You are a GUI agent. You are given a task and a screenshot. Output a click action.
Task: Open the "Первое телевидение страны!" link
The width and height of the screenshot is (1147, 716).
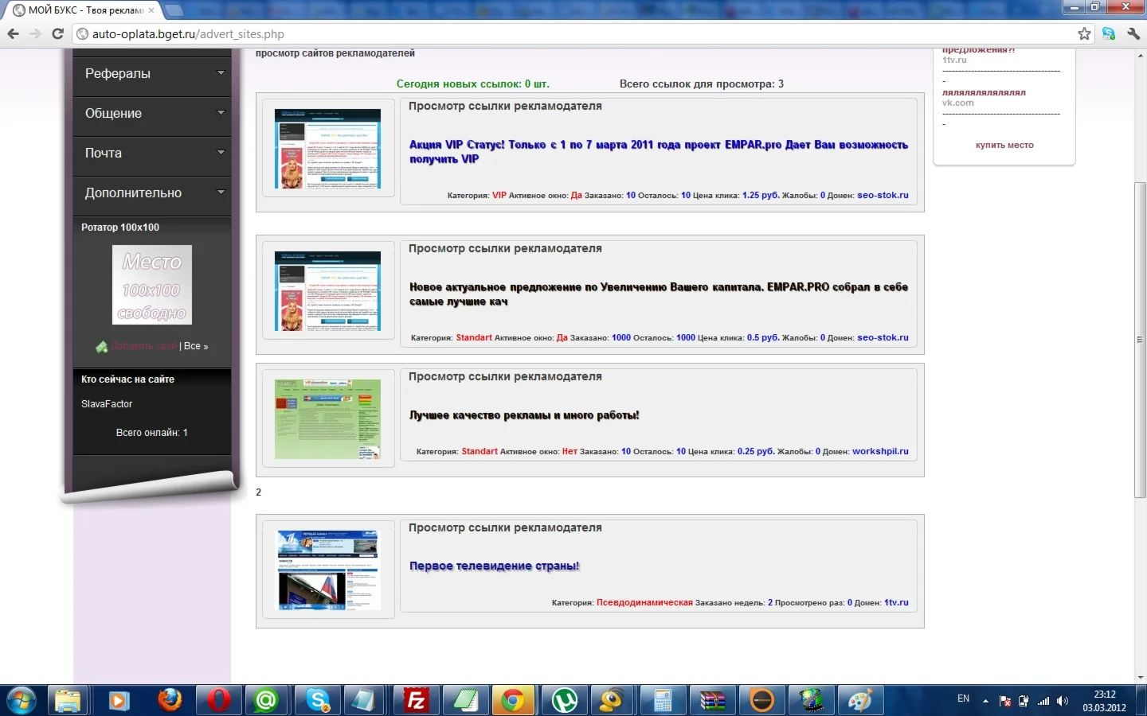[494, 566]
